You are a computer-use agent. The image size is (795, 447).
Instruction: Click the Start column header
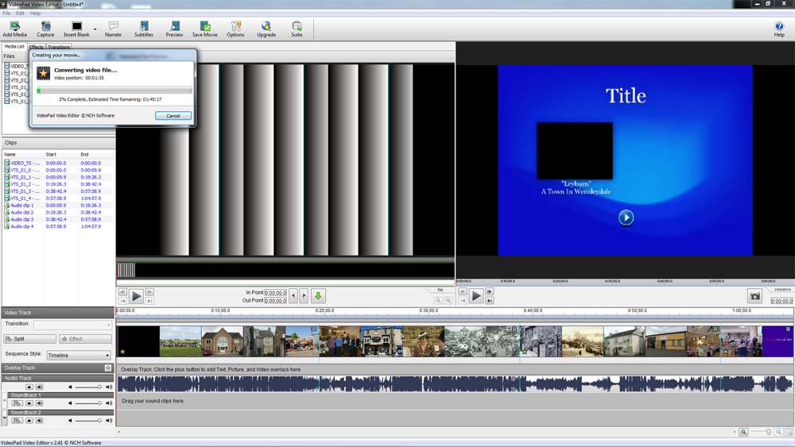tap(51, 154)
